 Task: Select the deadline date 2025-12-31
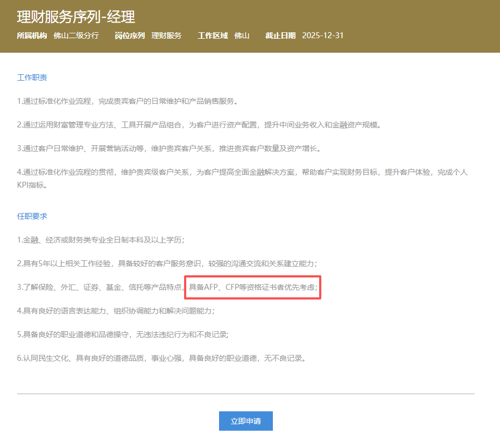[x=323, y=35]
